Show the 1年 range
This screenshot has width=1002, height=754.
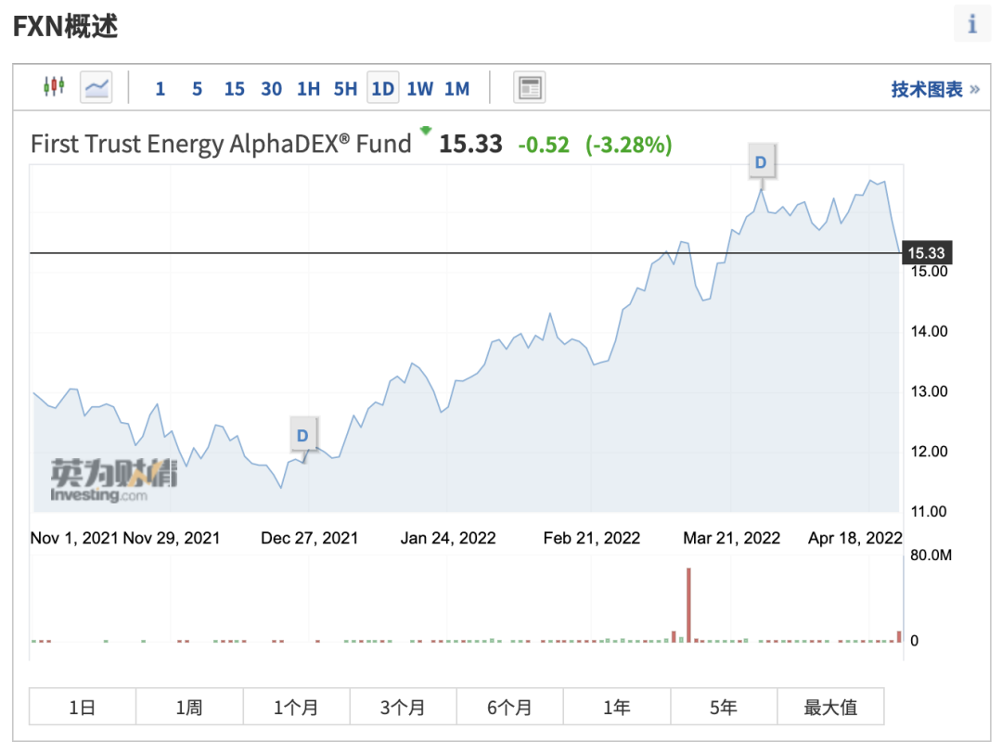[x=616, y=708]
